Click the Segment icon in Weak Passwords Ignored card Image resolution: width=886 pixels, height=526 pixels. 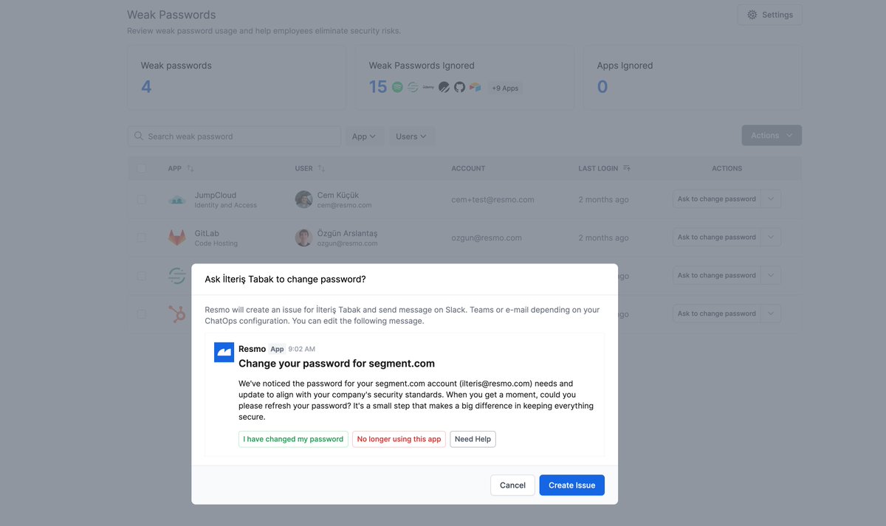coord(413,87)
